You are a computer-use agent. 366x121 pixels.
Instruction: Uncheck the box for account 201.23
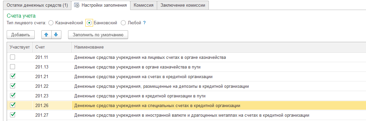13,96
